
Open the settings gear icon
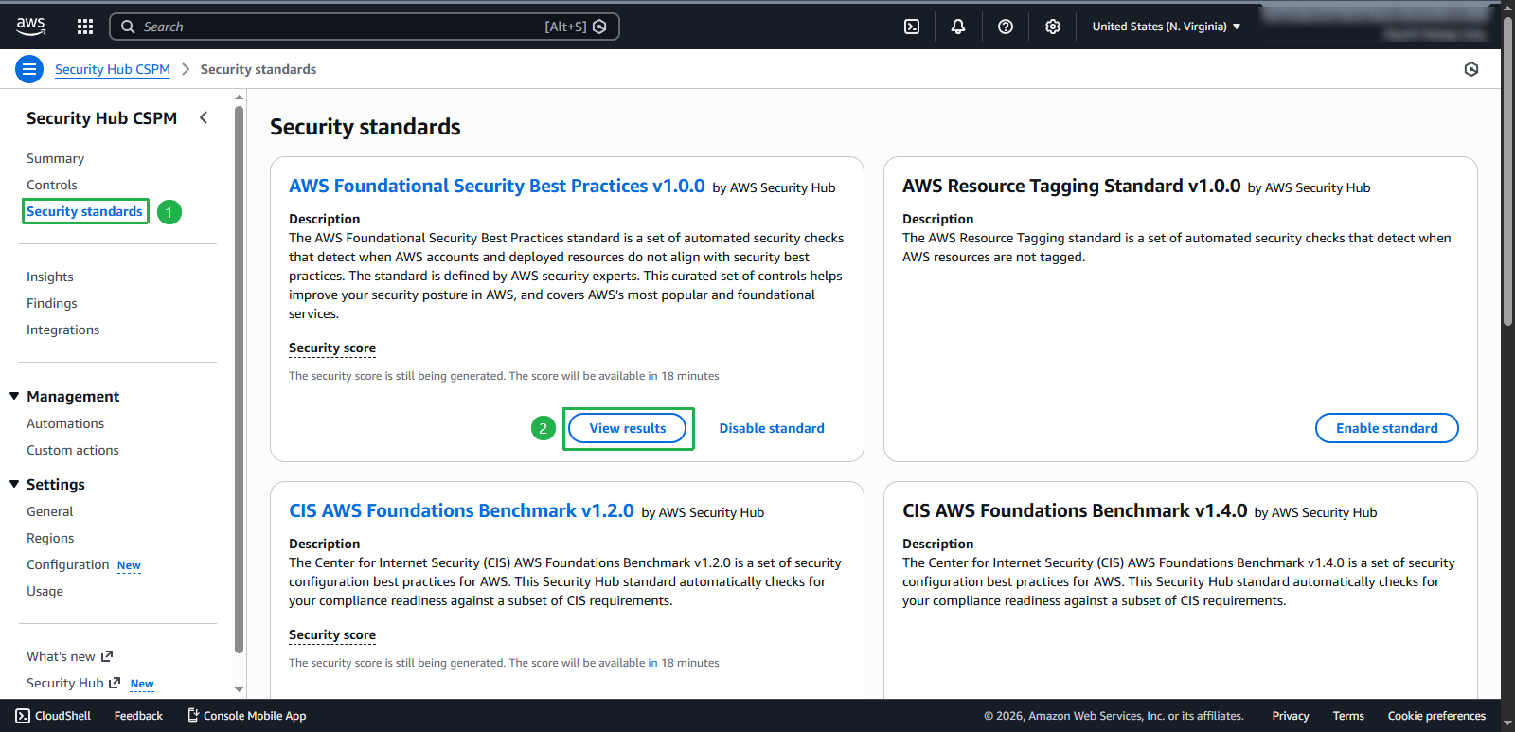coord(1053,27)
